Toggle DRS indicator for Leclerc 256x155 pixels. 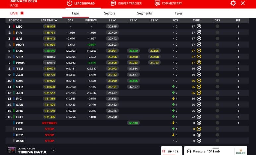point(217,27)
